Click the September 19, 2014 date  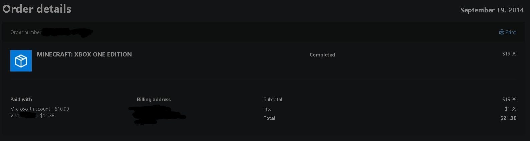pyautogui.click(x=492, y=10)
